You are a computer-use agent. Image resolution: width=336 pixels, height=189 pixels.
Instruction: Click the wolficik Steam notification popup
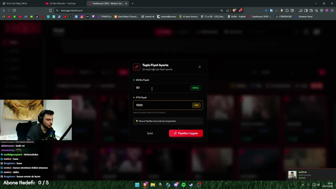311,175
